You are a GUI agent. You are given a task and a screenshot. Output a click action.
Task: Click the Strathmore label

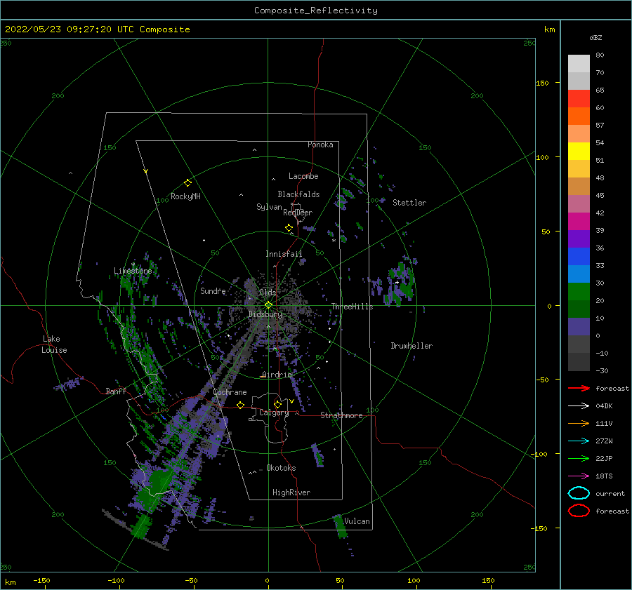coord(341,415)
